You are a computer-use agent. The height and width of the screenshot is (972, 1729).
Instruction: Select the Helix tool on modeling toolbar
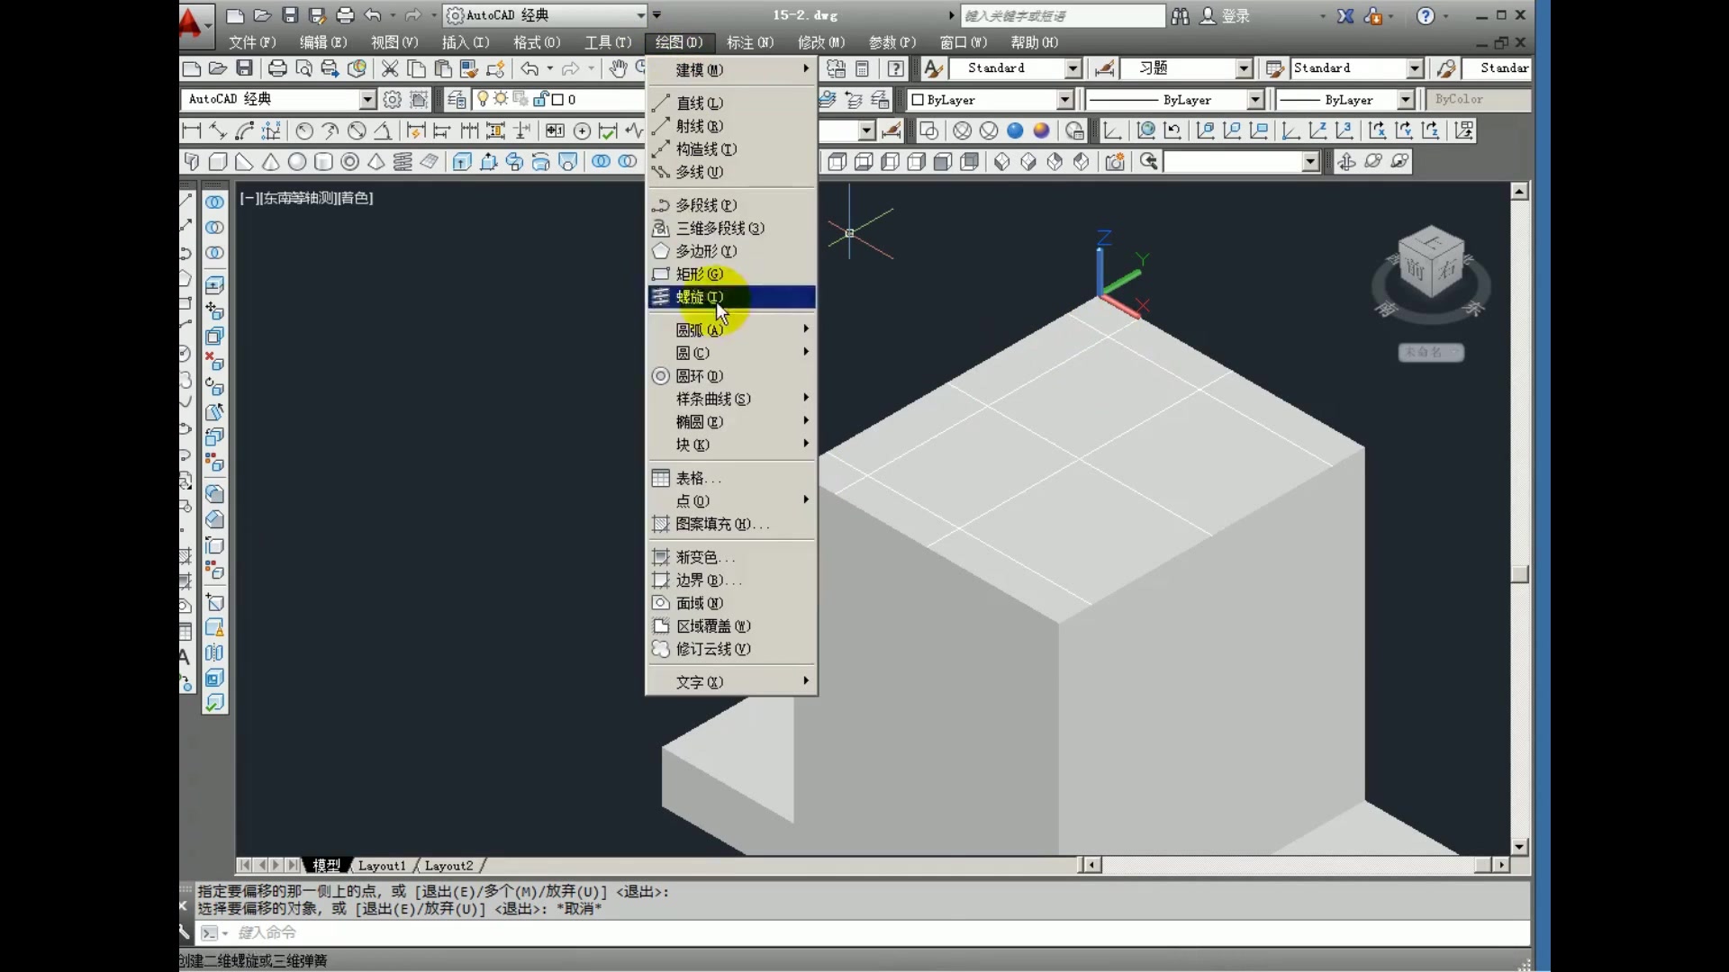tap(403, 162)
